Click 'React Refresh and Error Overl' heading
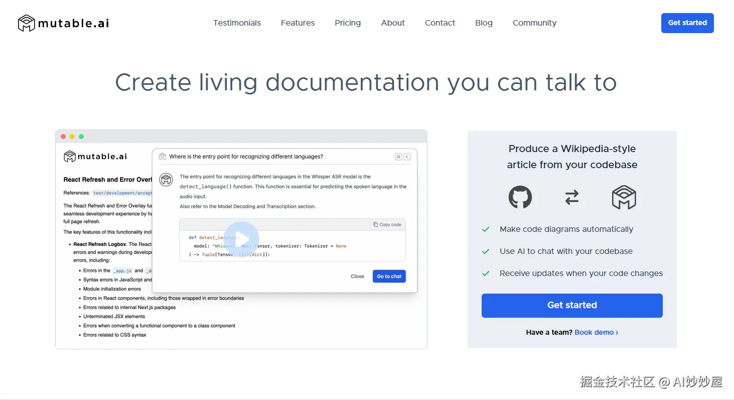Viewport: 734px width, 400px height. (107, 180)
